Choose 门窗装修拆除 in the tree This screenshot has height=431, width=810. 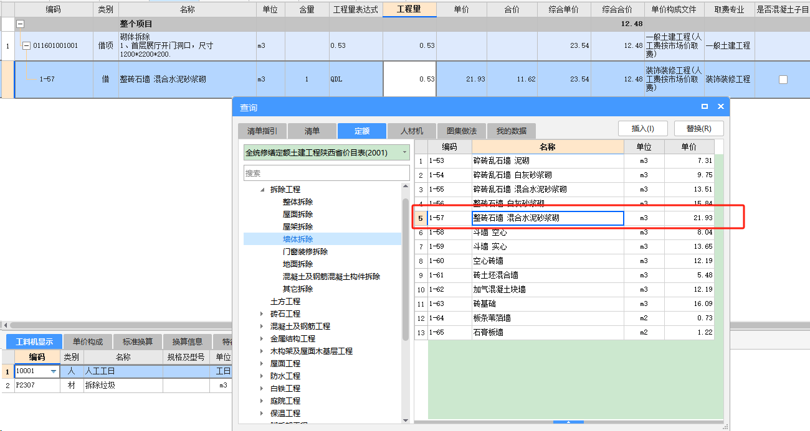click(305, 252)
